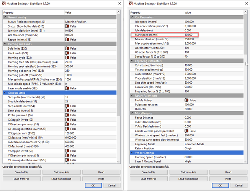Image resolution: width=250 pixels, height=191 pixels.
Task: Collapse the Vendor Settings section
Action: [132, 152]
